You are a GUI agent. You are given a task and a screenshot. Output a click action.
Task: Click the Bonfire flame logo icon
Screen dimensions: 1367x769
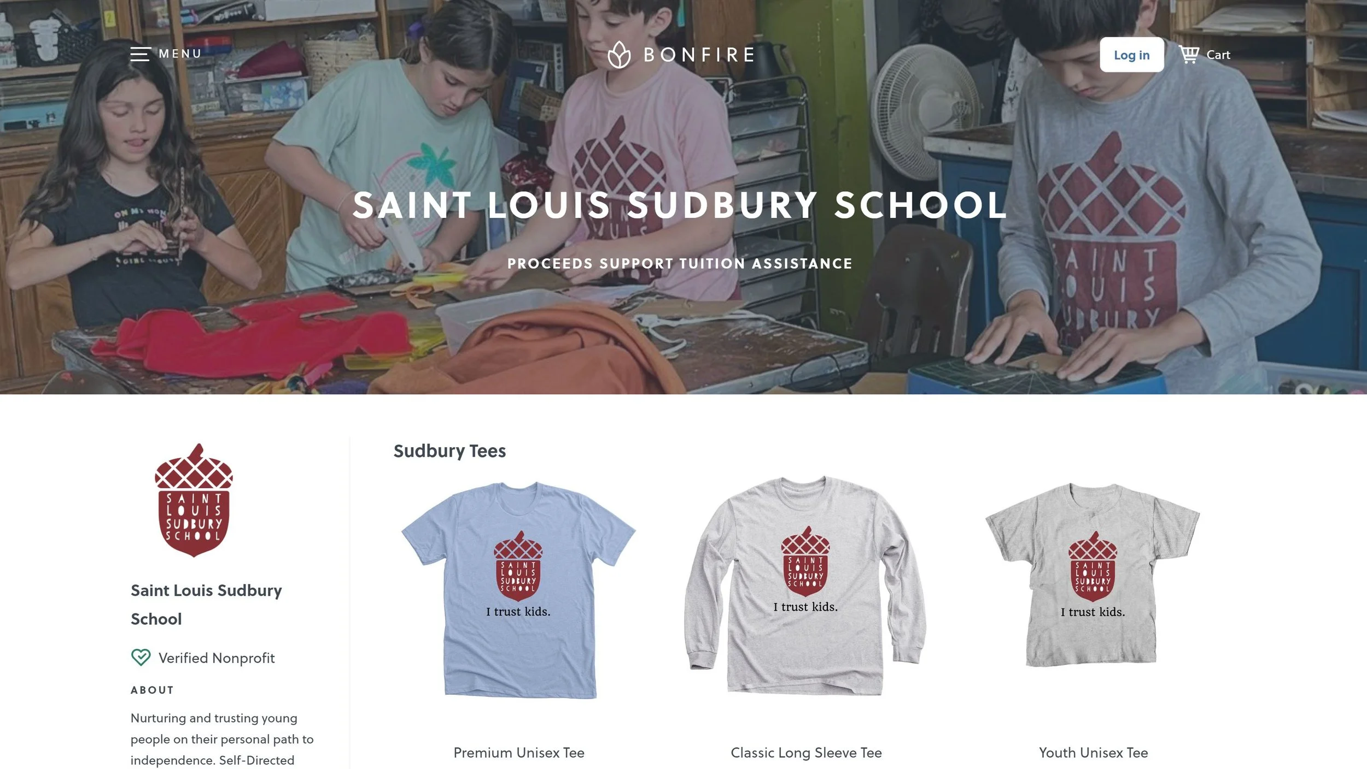point(619,55)
